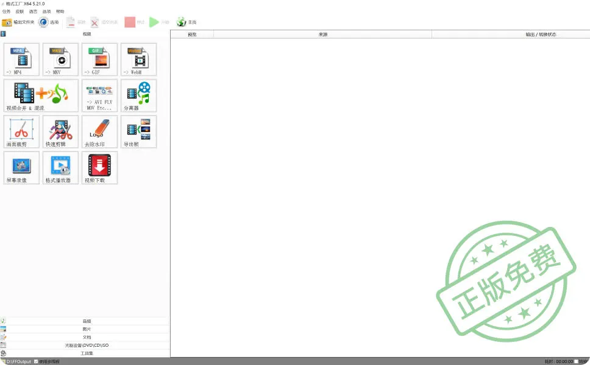Open the MKV conversion tool

click(x=60, y=59)
